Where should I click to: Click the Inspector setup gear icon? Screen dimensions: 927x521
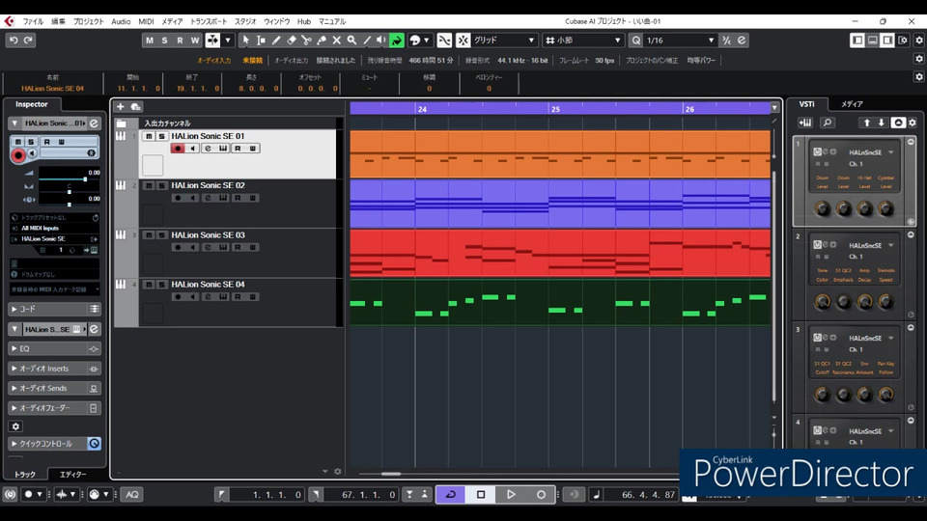[x=16, y=425]
